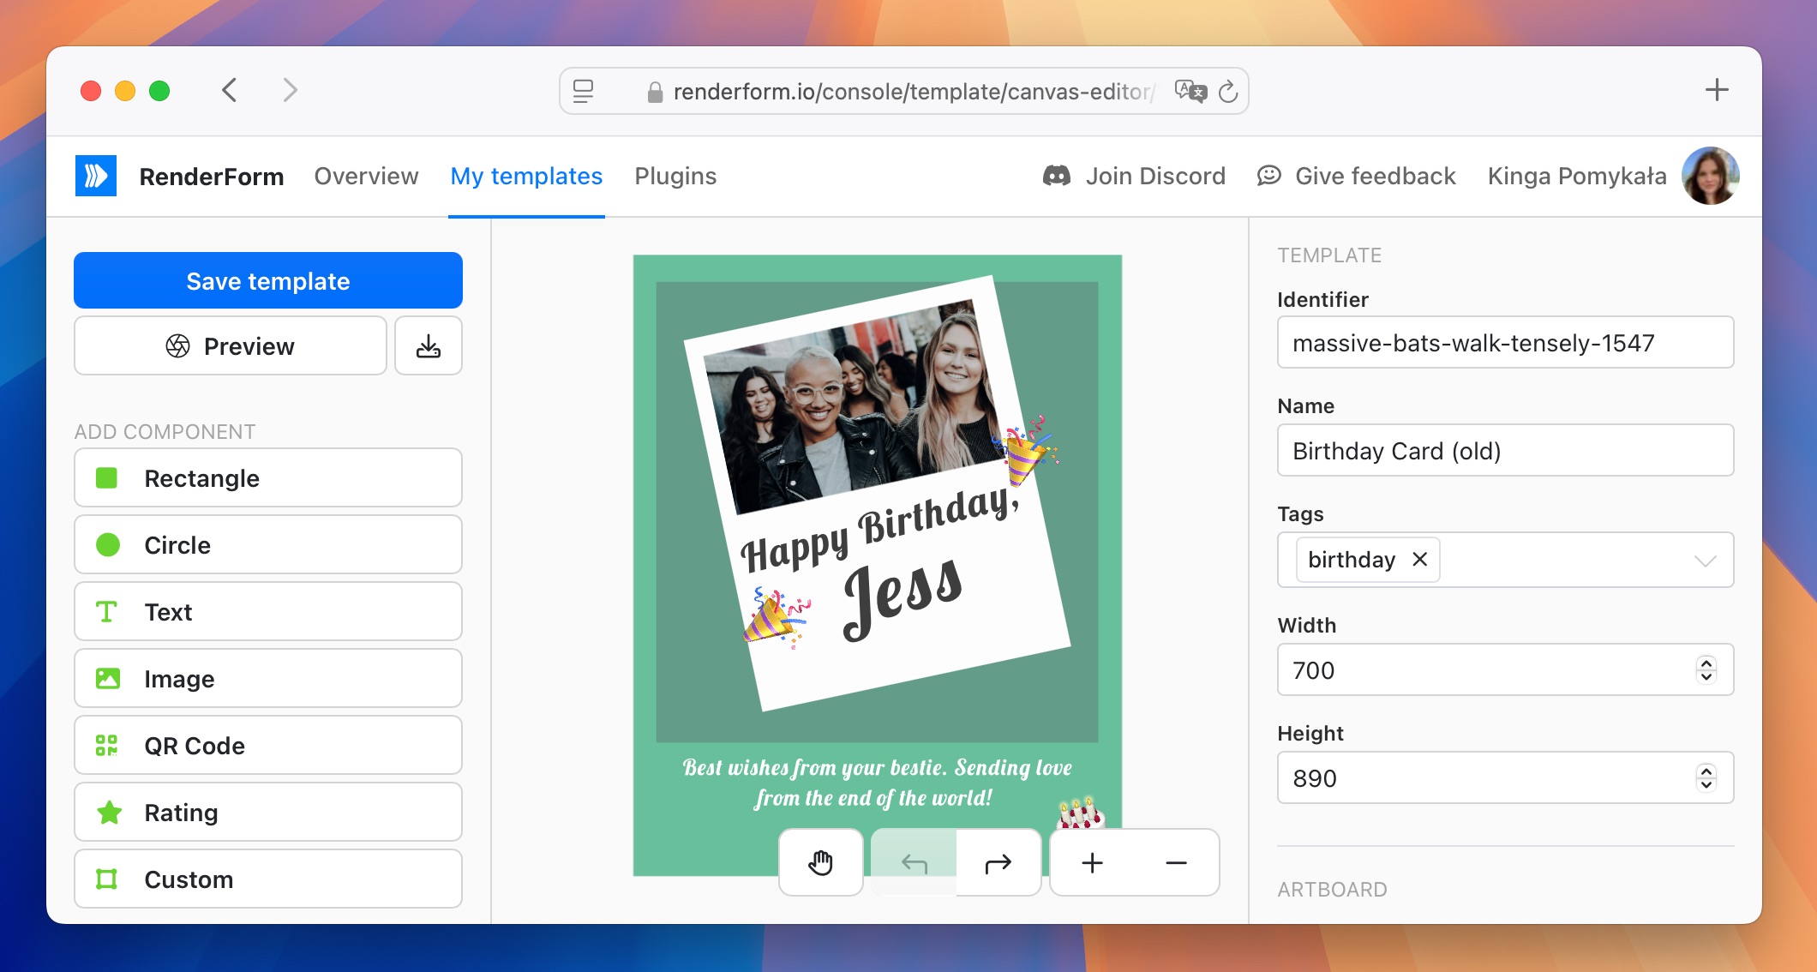The width and height of the screenshot is (1817, 972).
Task: Select the party popper beside Jess
Action: click(x=776, y=618)
